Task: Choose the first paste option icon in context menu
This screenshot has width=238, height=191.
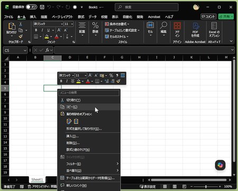Action: coord(69,121)
